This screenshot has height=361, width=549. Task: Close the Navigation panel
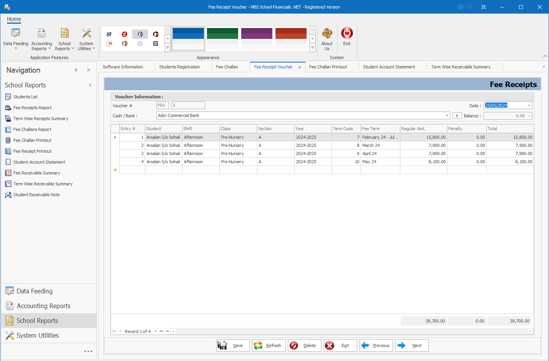[x=89, y=70]
